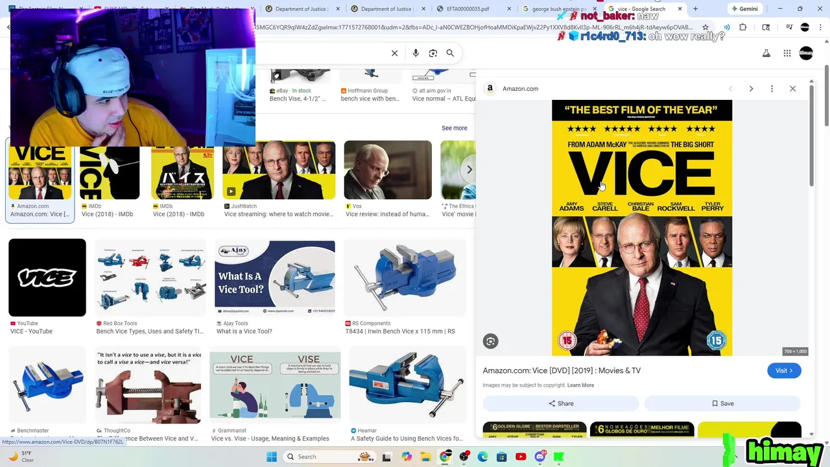Open the weather widget on taskbar
Screen dimensions: 830x467
tap(21, 457)
